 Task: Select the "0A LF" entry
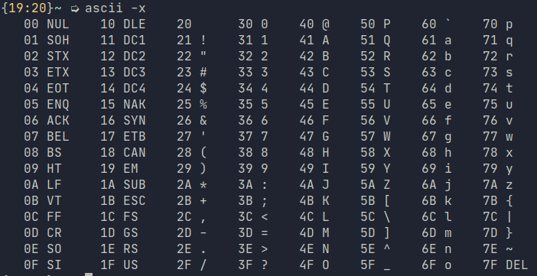(43, 184)
